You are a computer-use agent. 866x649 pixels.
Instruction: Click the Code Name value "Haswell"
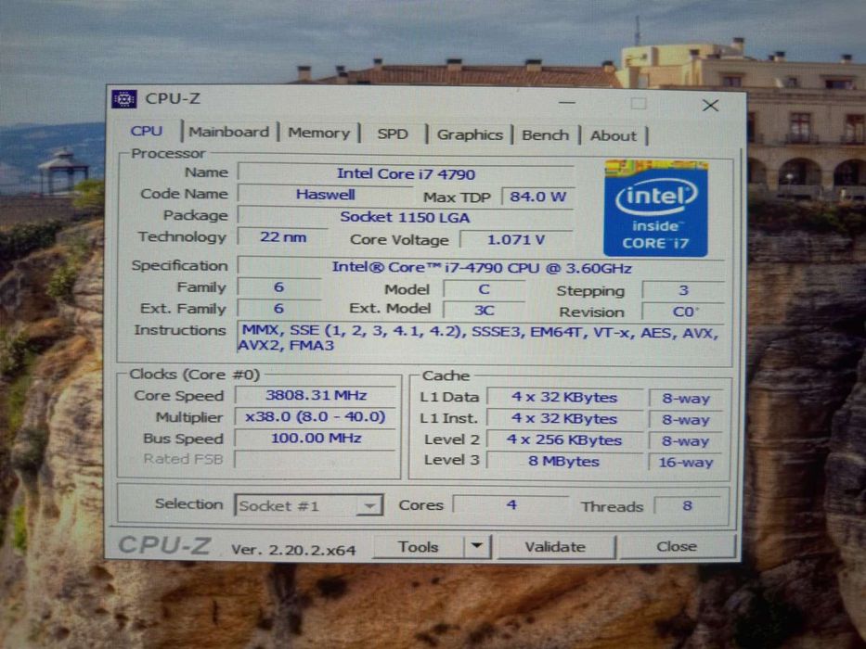click(x=325, y=195)
